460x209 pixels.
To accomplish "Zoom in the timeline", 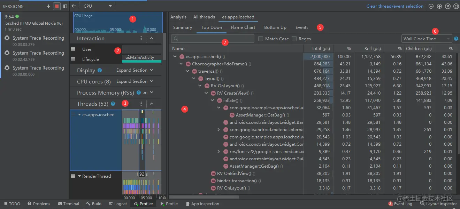I will 439,6.
